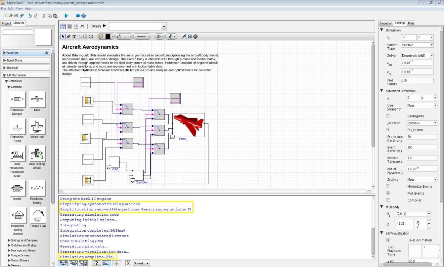Select the ellipse drawing tool
This screenshot has width=444, height=267.
(x=91, y=36)
